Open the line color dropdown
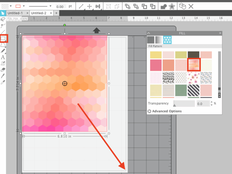The height and width of the screenshot is (174, 232). pos(24,6)
